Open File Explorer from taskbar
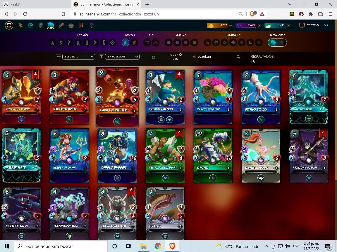Screen dimensions: 337x252 (x=143, y=246)
